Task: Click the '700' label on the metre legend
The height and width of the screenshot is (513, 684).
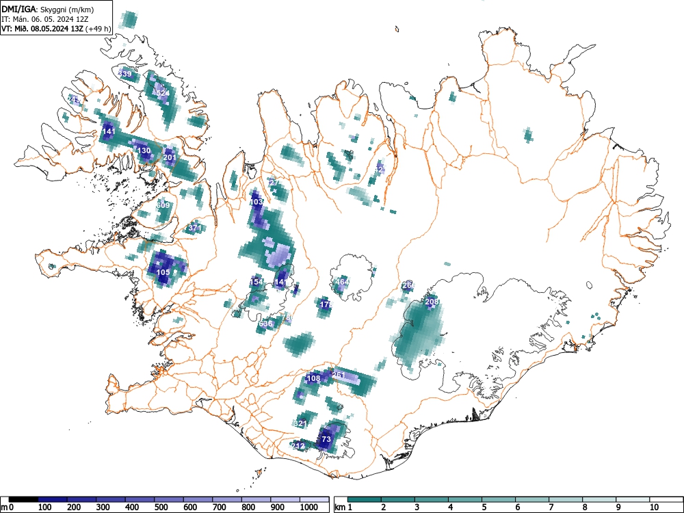Action: tap(220, 508)
